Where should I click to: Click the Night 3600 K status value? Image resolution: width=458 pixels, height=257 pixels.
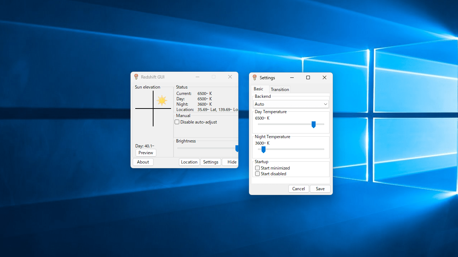205,104
